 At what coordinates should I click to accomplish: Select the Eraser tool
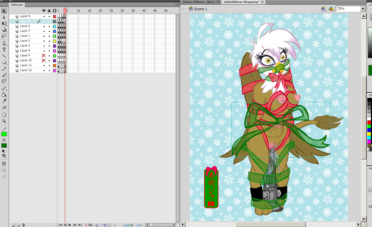coord(4,107)
